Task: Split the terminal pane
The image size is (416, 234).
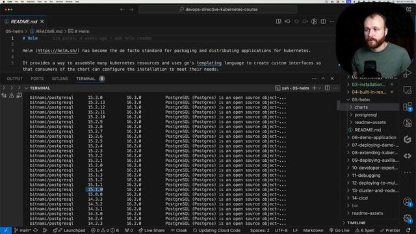Action: 328,88
